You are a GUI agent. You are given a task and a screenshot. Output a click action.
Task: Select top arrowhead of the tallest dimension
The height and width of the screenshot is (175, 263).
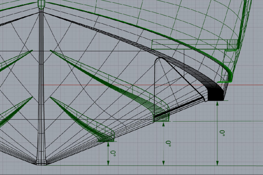pos(217,103)
